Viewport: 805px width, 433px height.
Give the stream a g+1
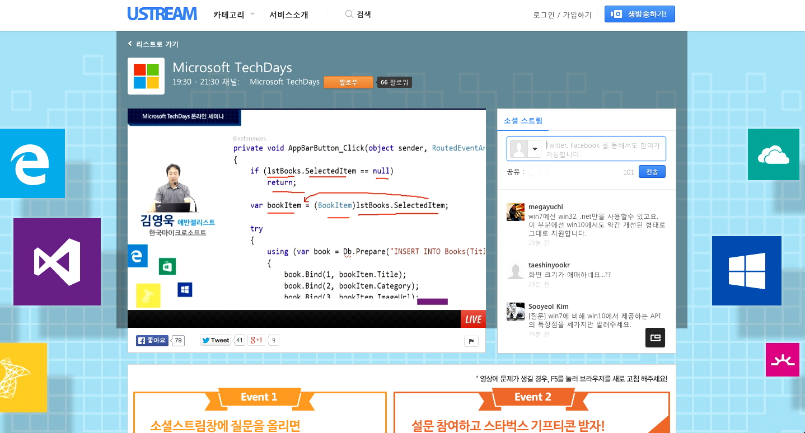[257, 340]
